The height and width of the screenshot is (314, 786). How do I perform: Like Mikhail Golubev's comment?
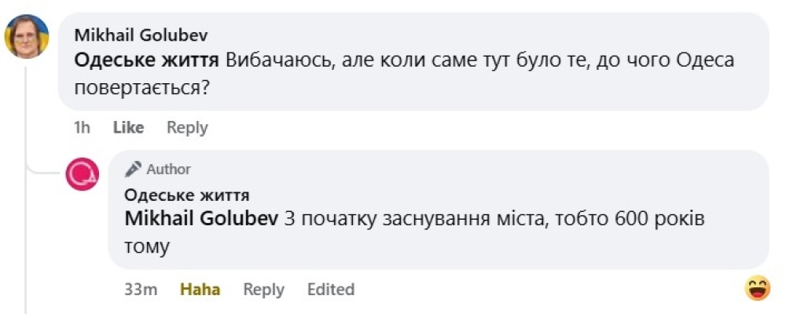[x=128, y=127]
